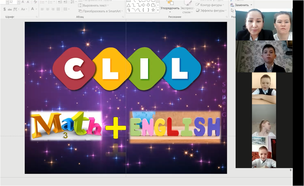The image size is (304, 186).
Task: Click the double-chevron below the video panel
Action: click(291, 170)
